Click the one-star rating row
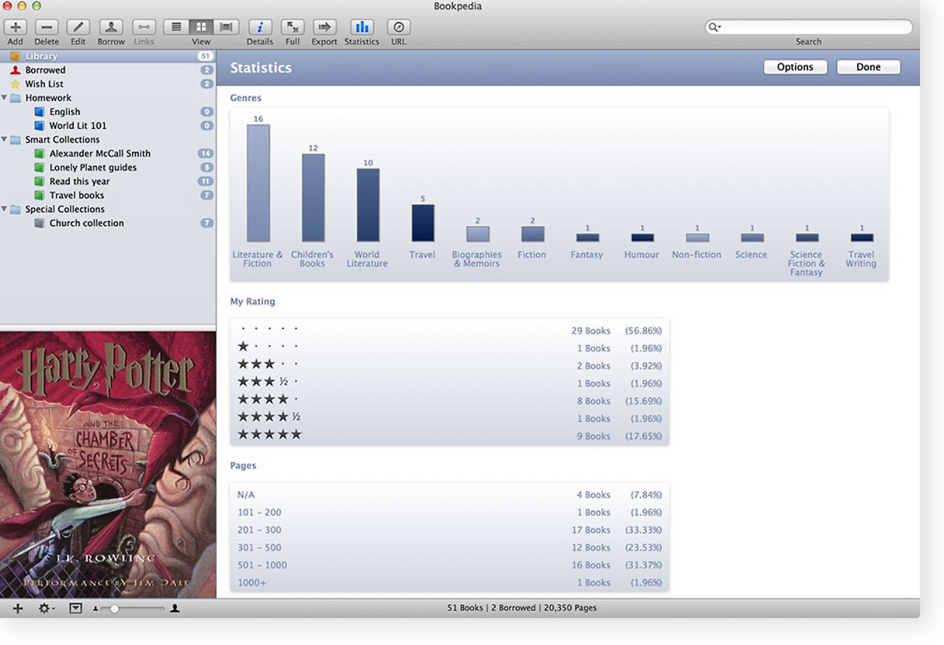The height and width of the screenshot is (645, 944). [450, 348]
